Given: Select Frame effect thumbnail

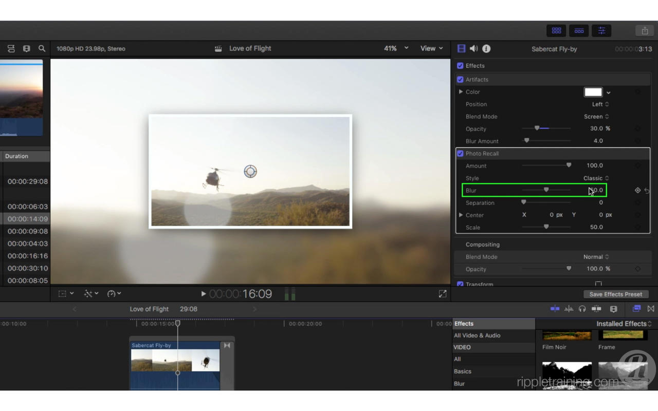Looking at the screenshot, I should pos(623,335).
